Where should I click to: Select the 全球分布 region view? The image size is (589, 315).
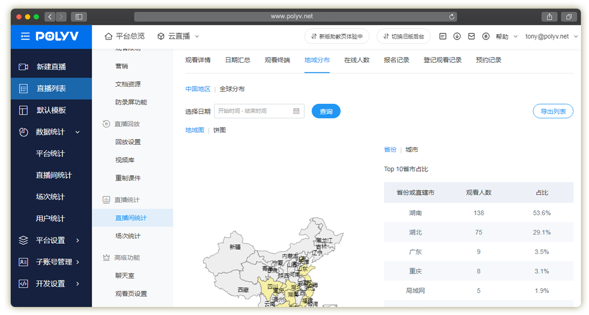click(232, 89)
